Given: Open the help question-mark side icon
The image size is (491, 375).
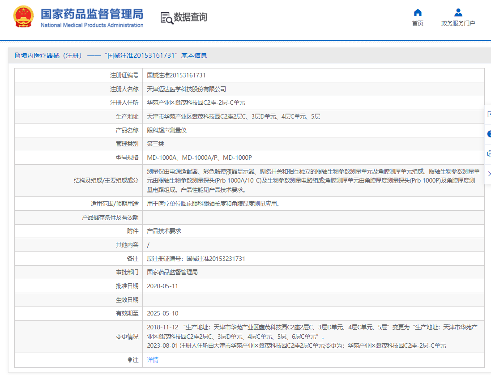Looking at the screenshot, I should click(x=489, y=134).
